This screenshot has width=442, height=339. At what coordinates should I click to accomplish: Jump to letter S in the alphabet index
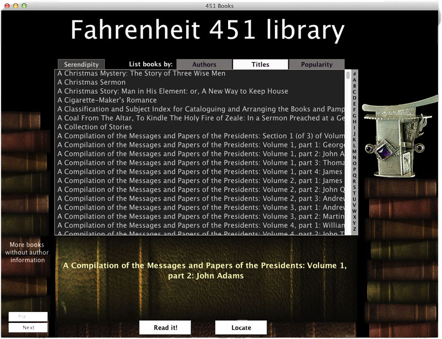click(x=354, y=187)
